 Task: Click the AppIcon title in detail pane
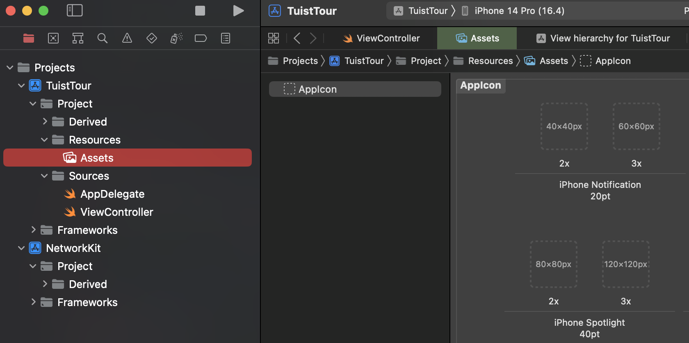point(481,85)
